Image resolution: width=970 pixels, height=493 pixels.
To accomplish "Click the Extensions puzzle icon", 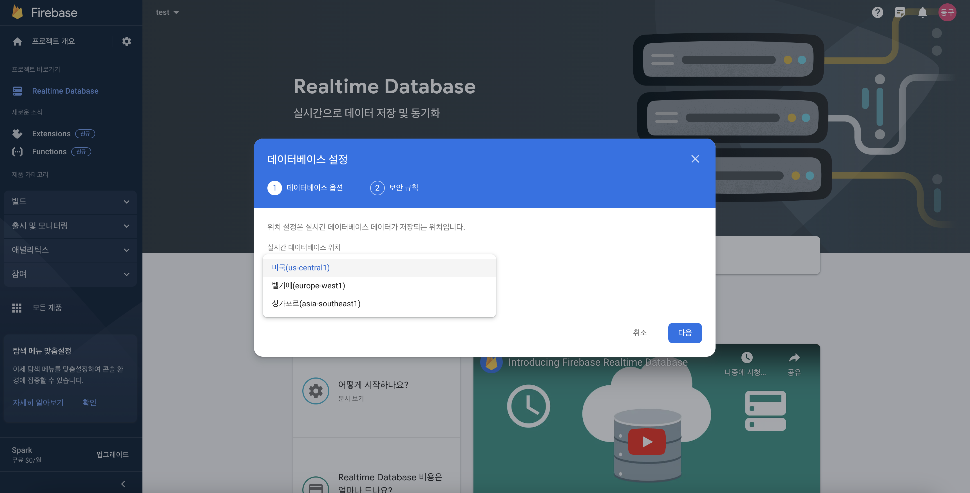I will point(17,134).
